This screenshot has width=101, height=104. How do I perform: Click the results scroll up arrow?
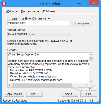point(91,55)
